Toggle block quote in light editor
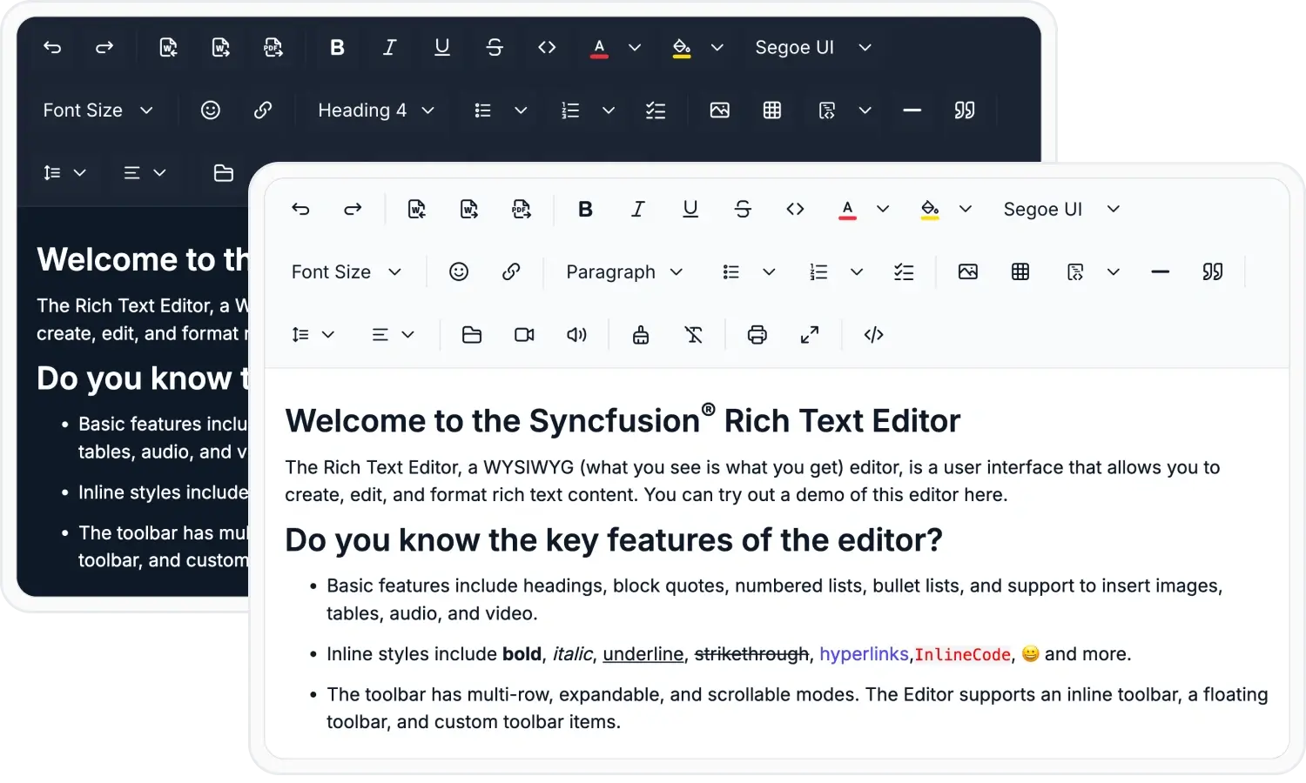This screenshot has width=1306, height=783. tap(1213, 272)
